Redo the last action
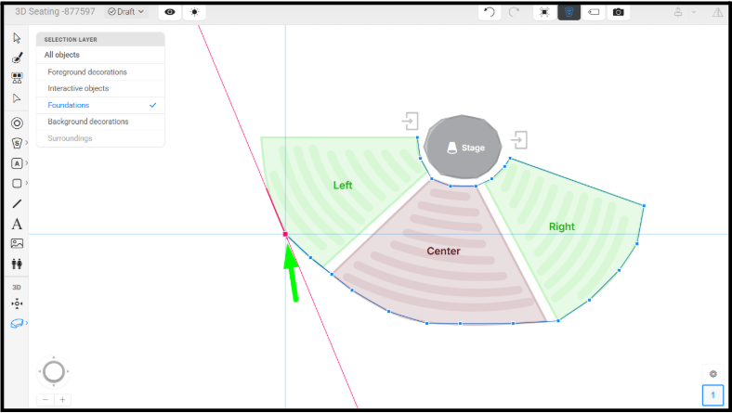 (x=514, y=12)
